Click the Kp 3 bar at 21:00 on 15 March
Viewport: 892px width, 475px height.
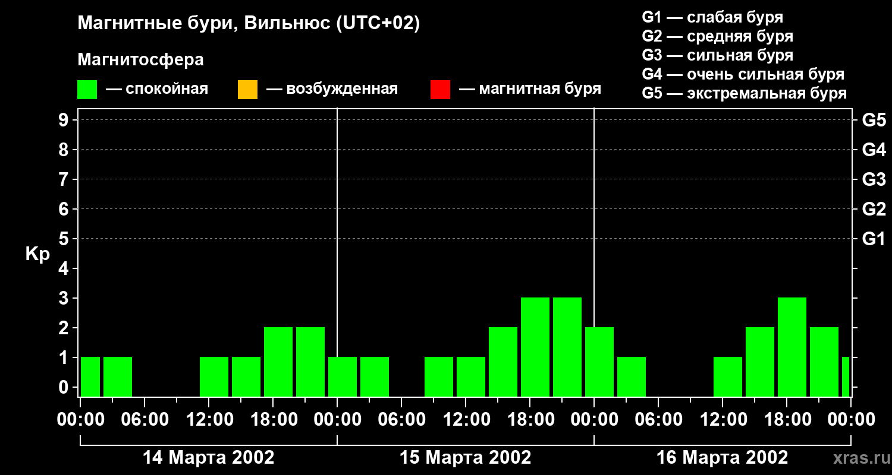click(x=567, y=347)
